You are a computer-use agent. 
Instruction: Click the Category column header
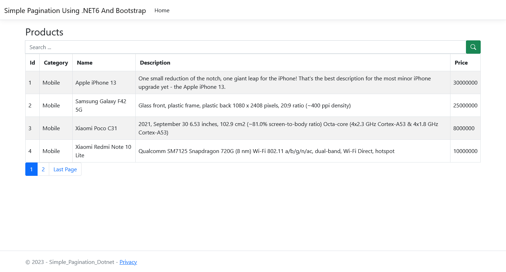pos(56,62)
